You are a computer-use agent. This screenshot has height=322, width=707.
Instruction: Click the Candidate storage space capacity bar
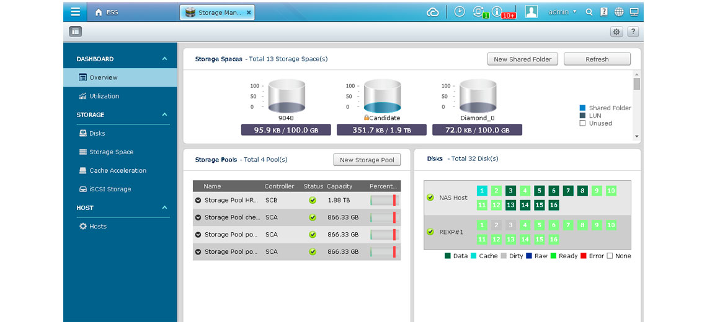click(x=381, y=130)
